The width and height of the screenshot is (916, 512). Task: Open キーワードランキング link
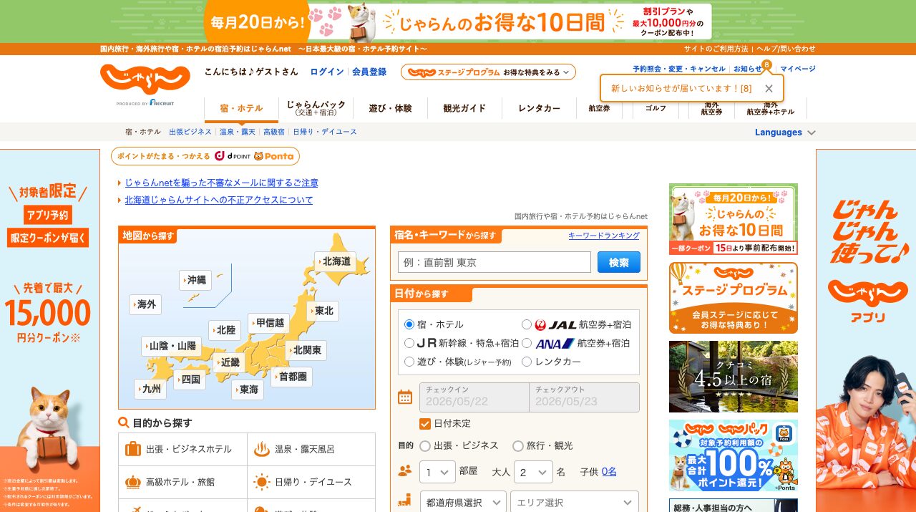click(604, 236)
